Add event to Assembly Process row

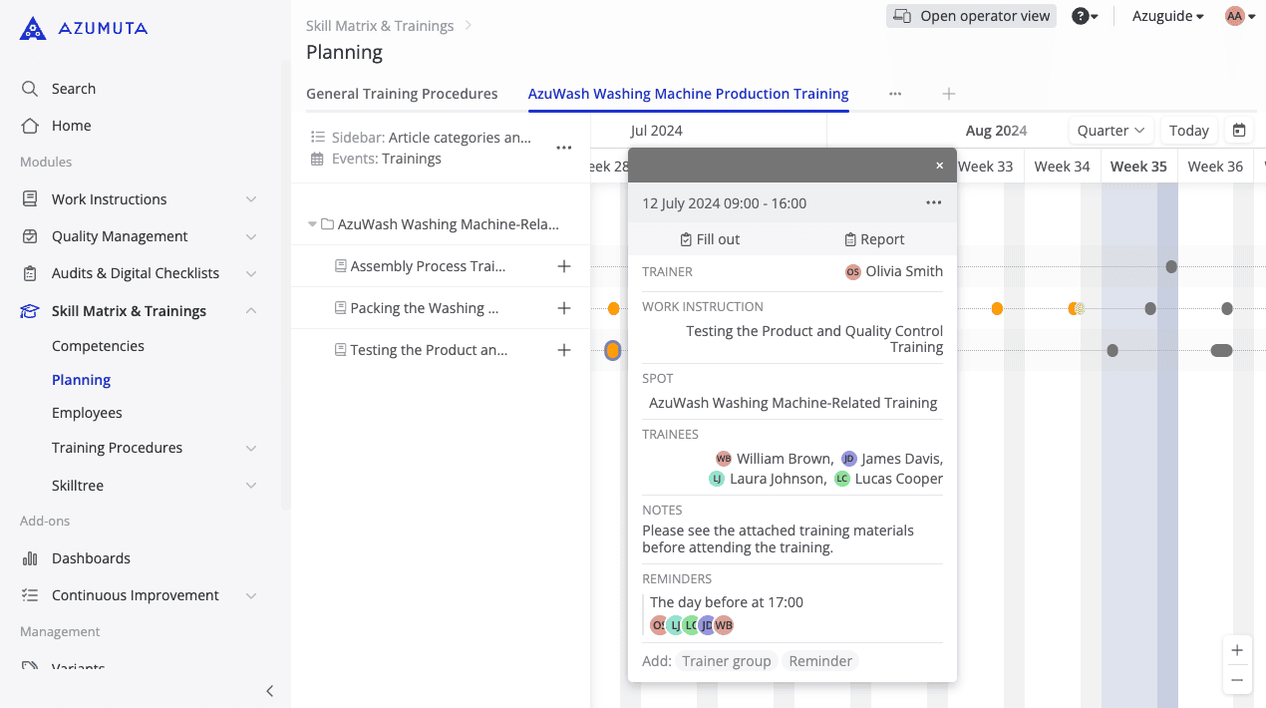(564, 266)
